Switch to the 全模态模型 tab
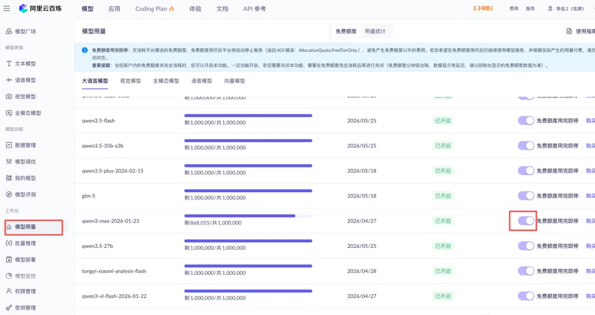Viewport: 595px width, 315px height. coord(166,81)
